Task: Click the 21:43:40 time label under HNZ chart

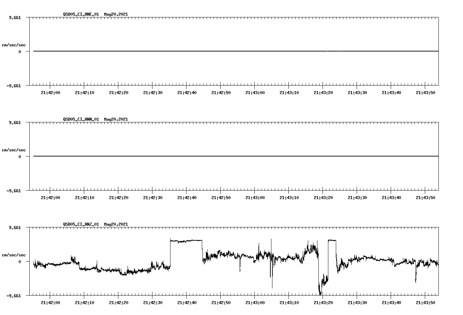Action: (391, 302)
